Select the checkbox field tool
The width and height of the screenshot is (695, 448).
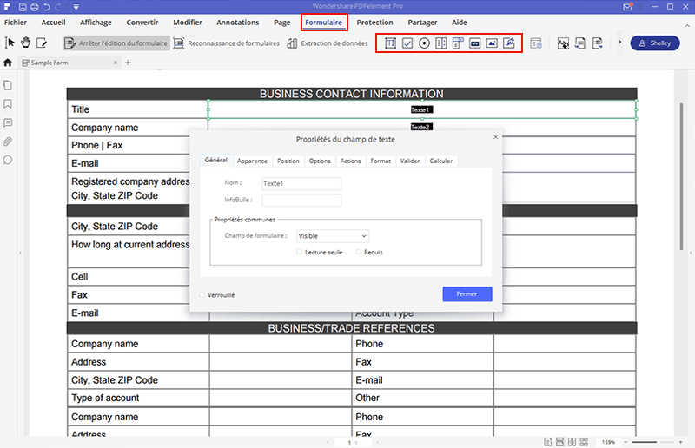407,43
